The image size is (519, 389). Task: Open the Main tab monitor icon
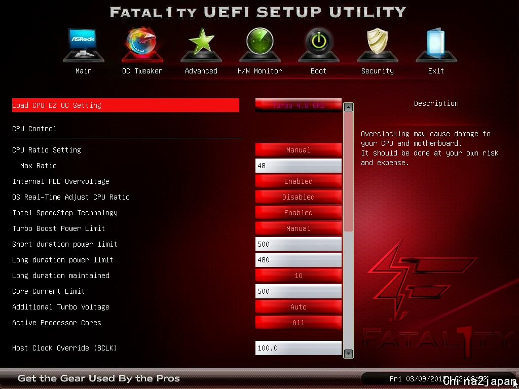click(84, 45)
